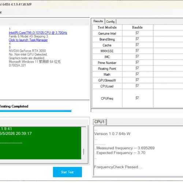
Task: Disable the IMC test checkbox
Action: (x=137, y=56)
